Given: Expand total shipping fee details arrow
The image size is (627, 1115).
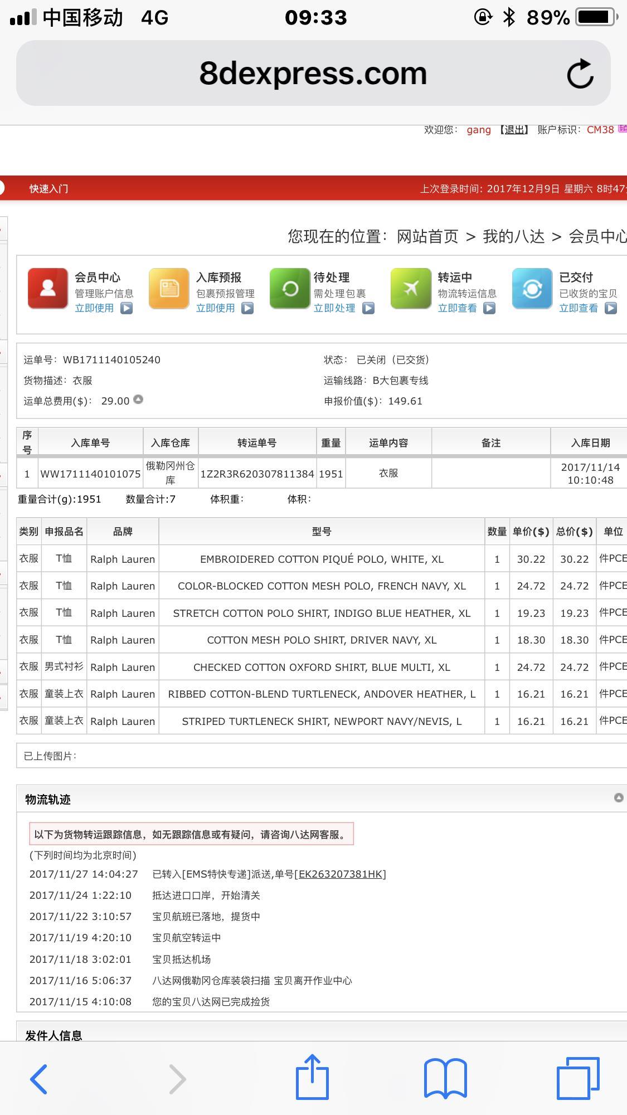Looking at the screenshot, I should click(138, 400).
